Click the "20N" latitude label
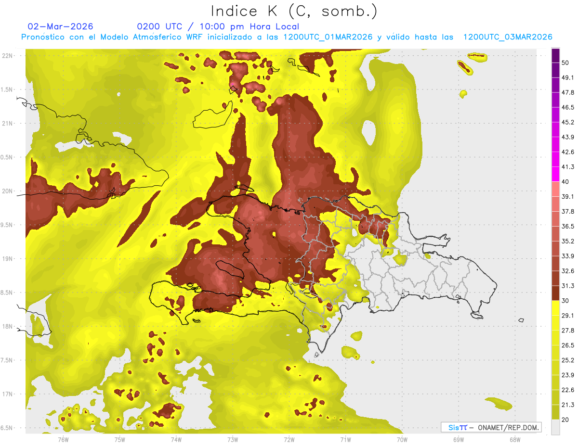The image size is (578, 446). point(7,191)
